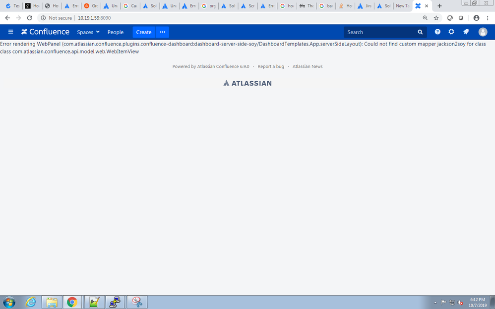Show hidden tray icons arrow
The image size is (495, 309).
pos(435,303)
